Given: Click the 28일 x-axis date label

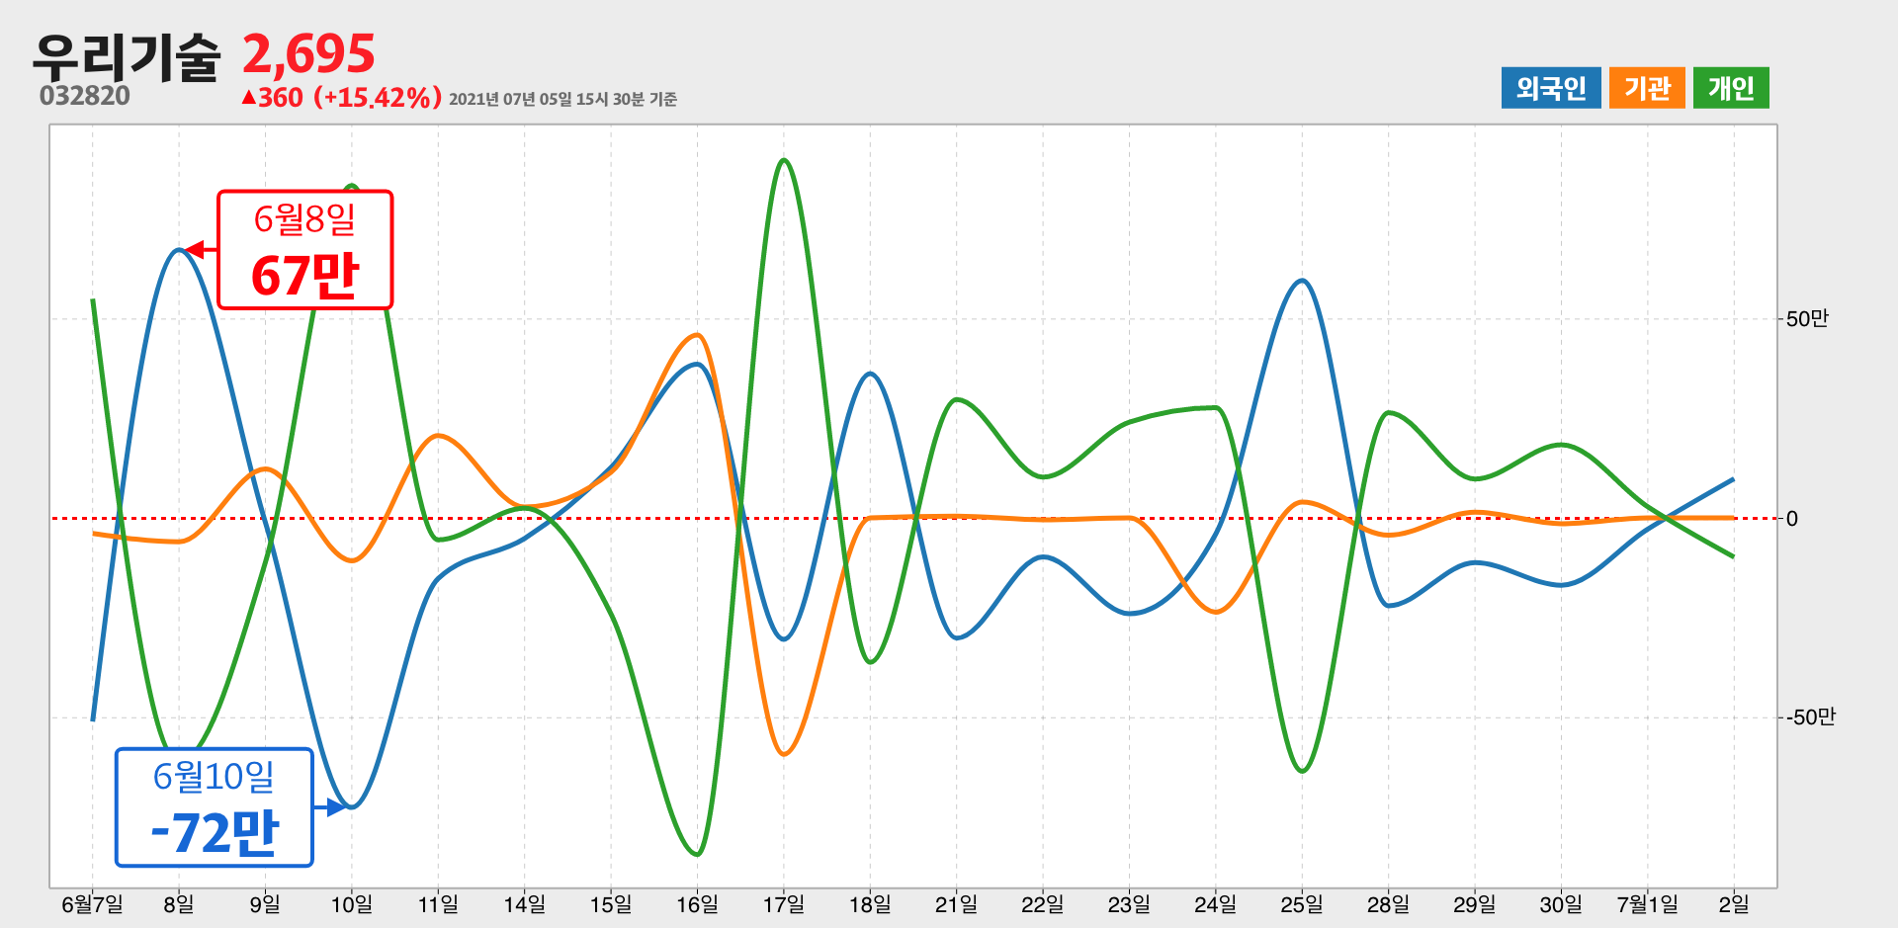Looking at the screenshot, I should [x=1388, y=903].
